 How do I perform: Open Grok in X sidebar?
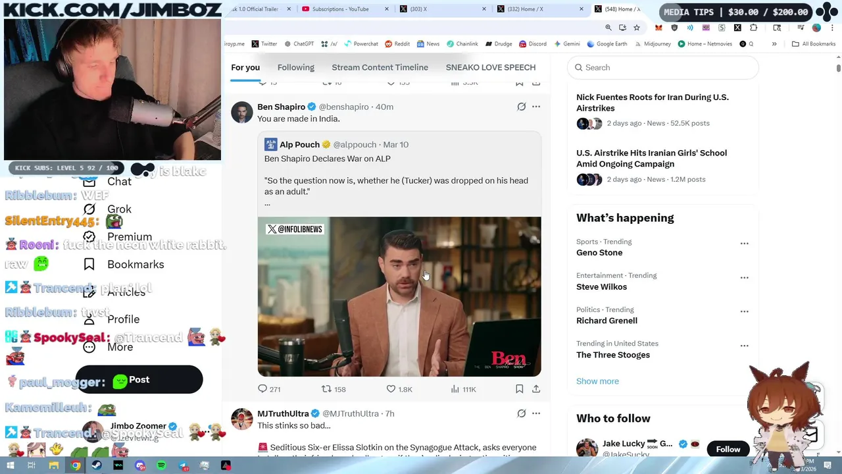107,209
